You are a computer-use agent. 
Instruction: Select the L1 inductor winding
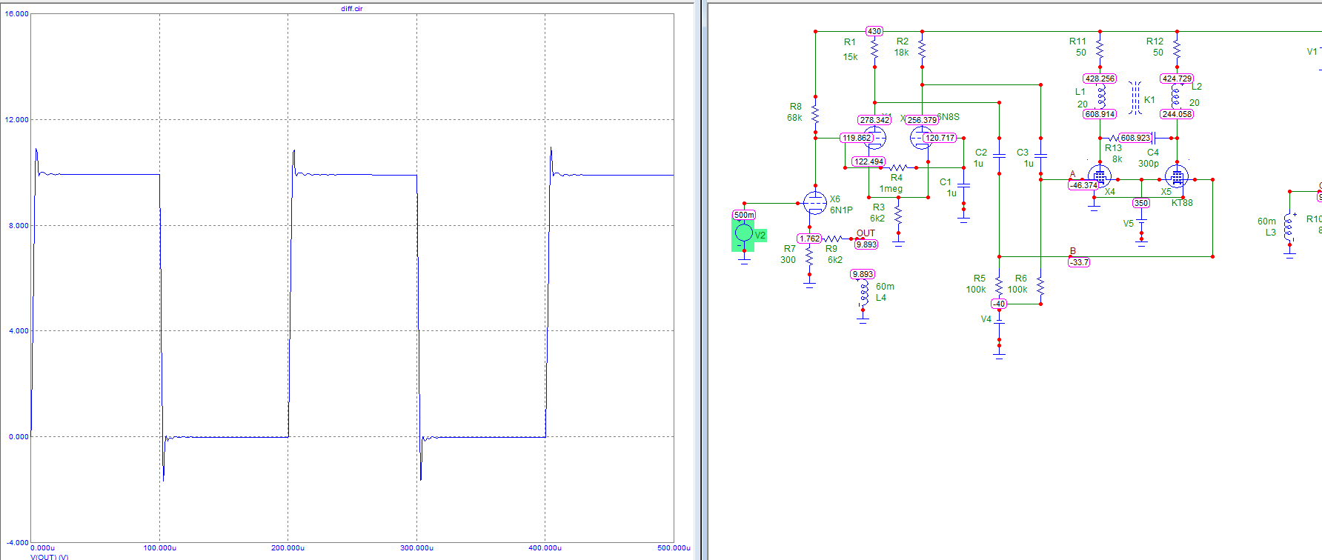[1101, 96]
